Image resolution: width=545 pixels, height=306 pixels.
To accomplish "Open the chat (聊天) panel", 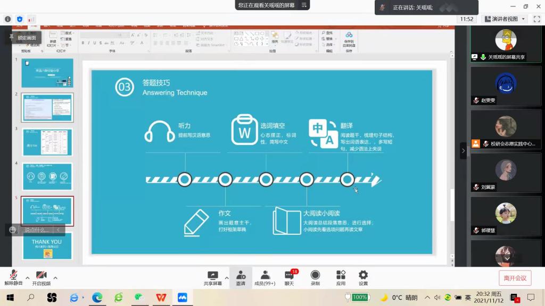I will tap(289, 277).
